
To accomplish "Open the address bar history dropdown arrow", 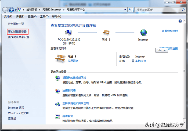I will (125, 10).
